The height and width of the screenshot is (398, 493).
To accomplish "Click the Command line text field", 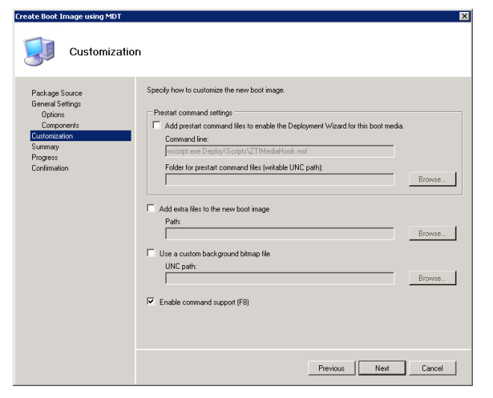I will tap(279, 151).
